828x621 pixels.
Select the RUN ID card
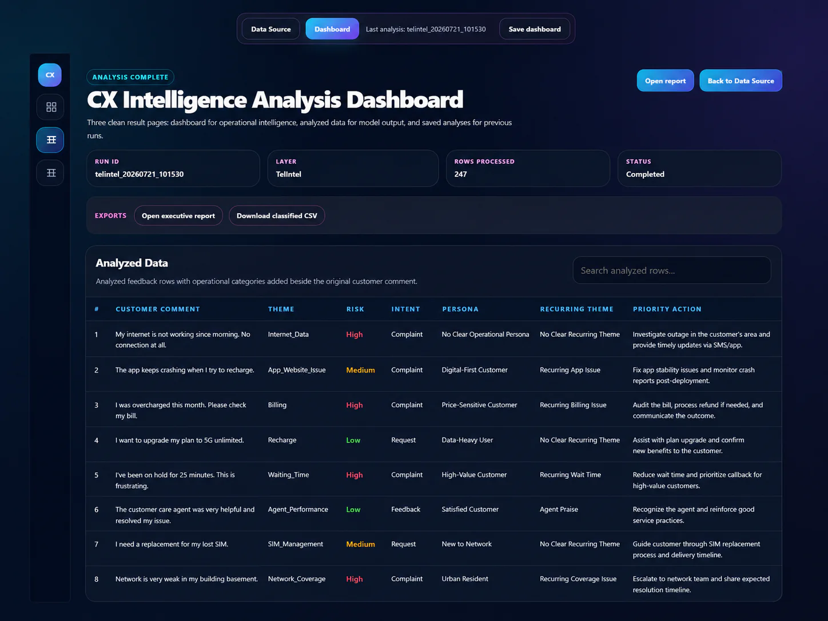pos(173,168)
